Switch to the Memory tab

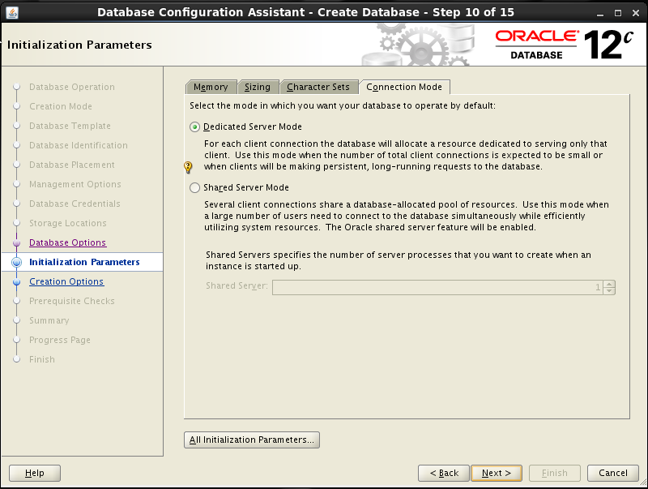click(x=211, y=87)
